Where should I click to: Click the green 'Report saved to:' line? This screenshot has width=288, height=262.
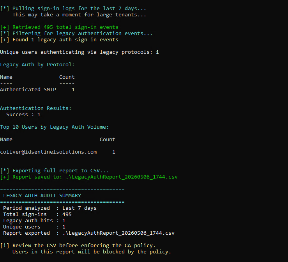(89, 177)
